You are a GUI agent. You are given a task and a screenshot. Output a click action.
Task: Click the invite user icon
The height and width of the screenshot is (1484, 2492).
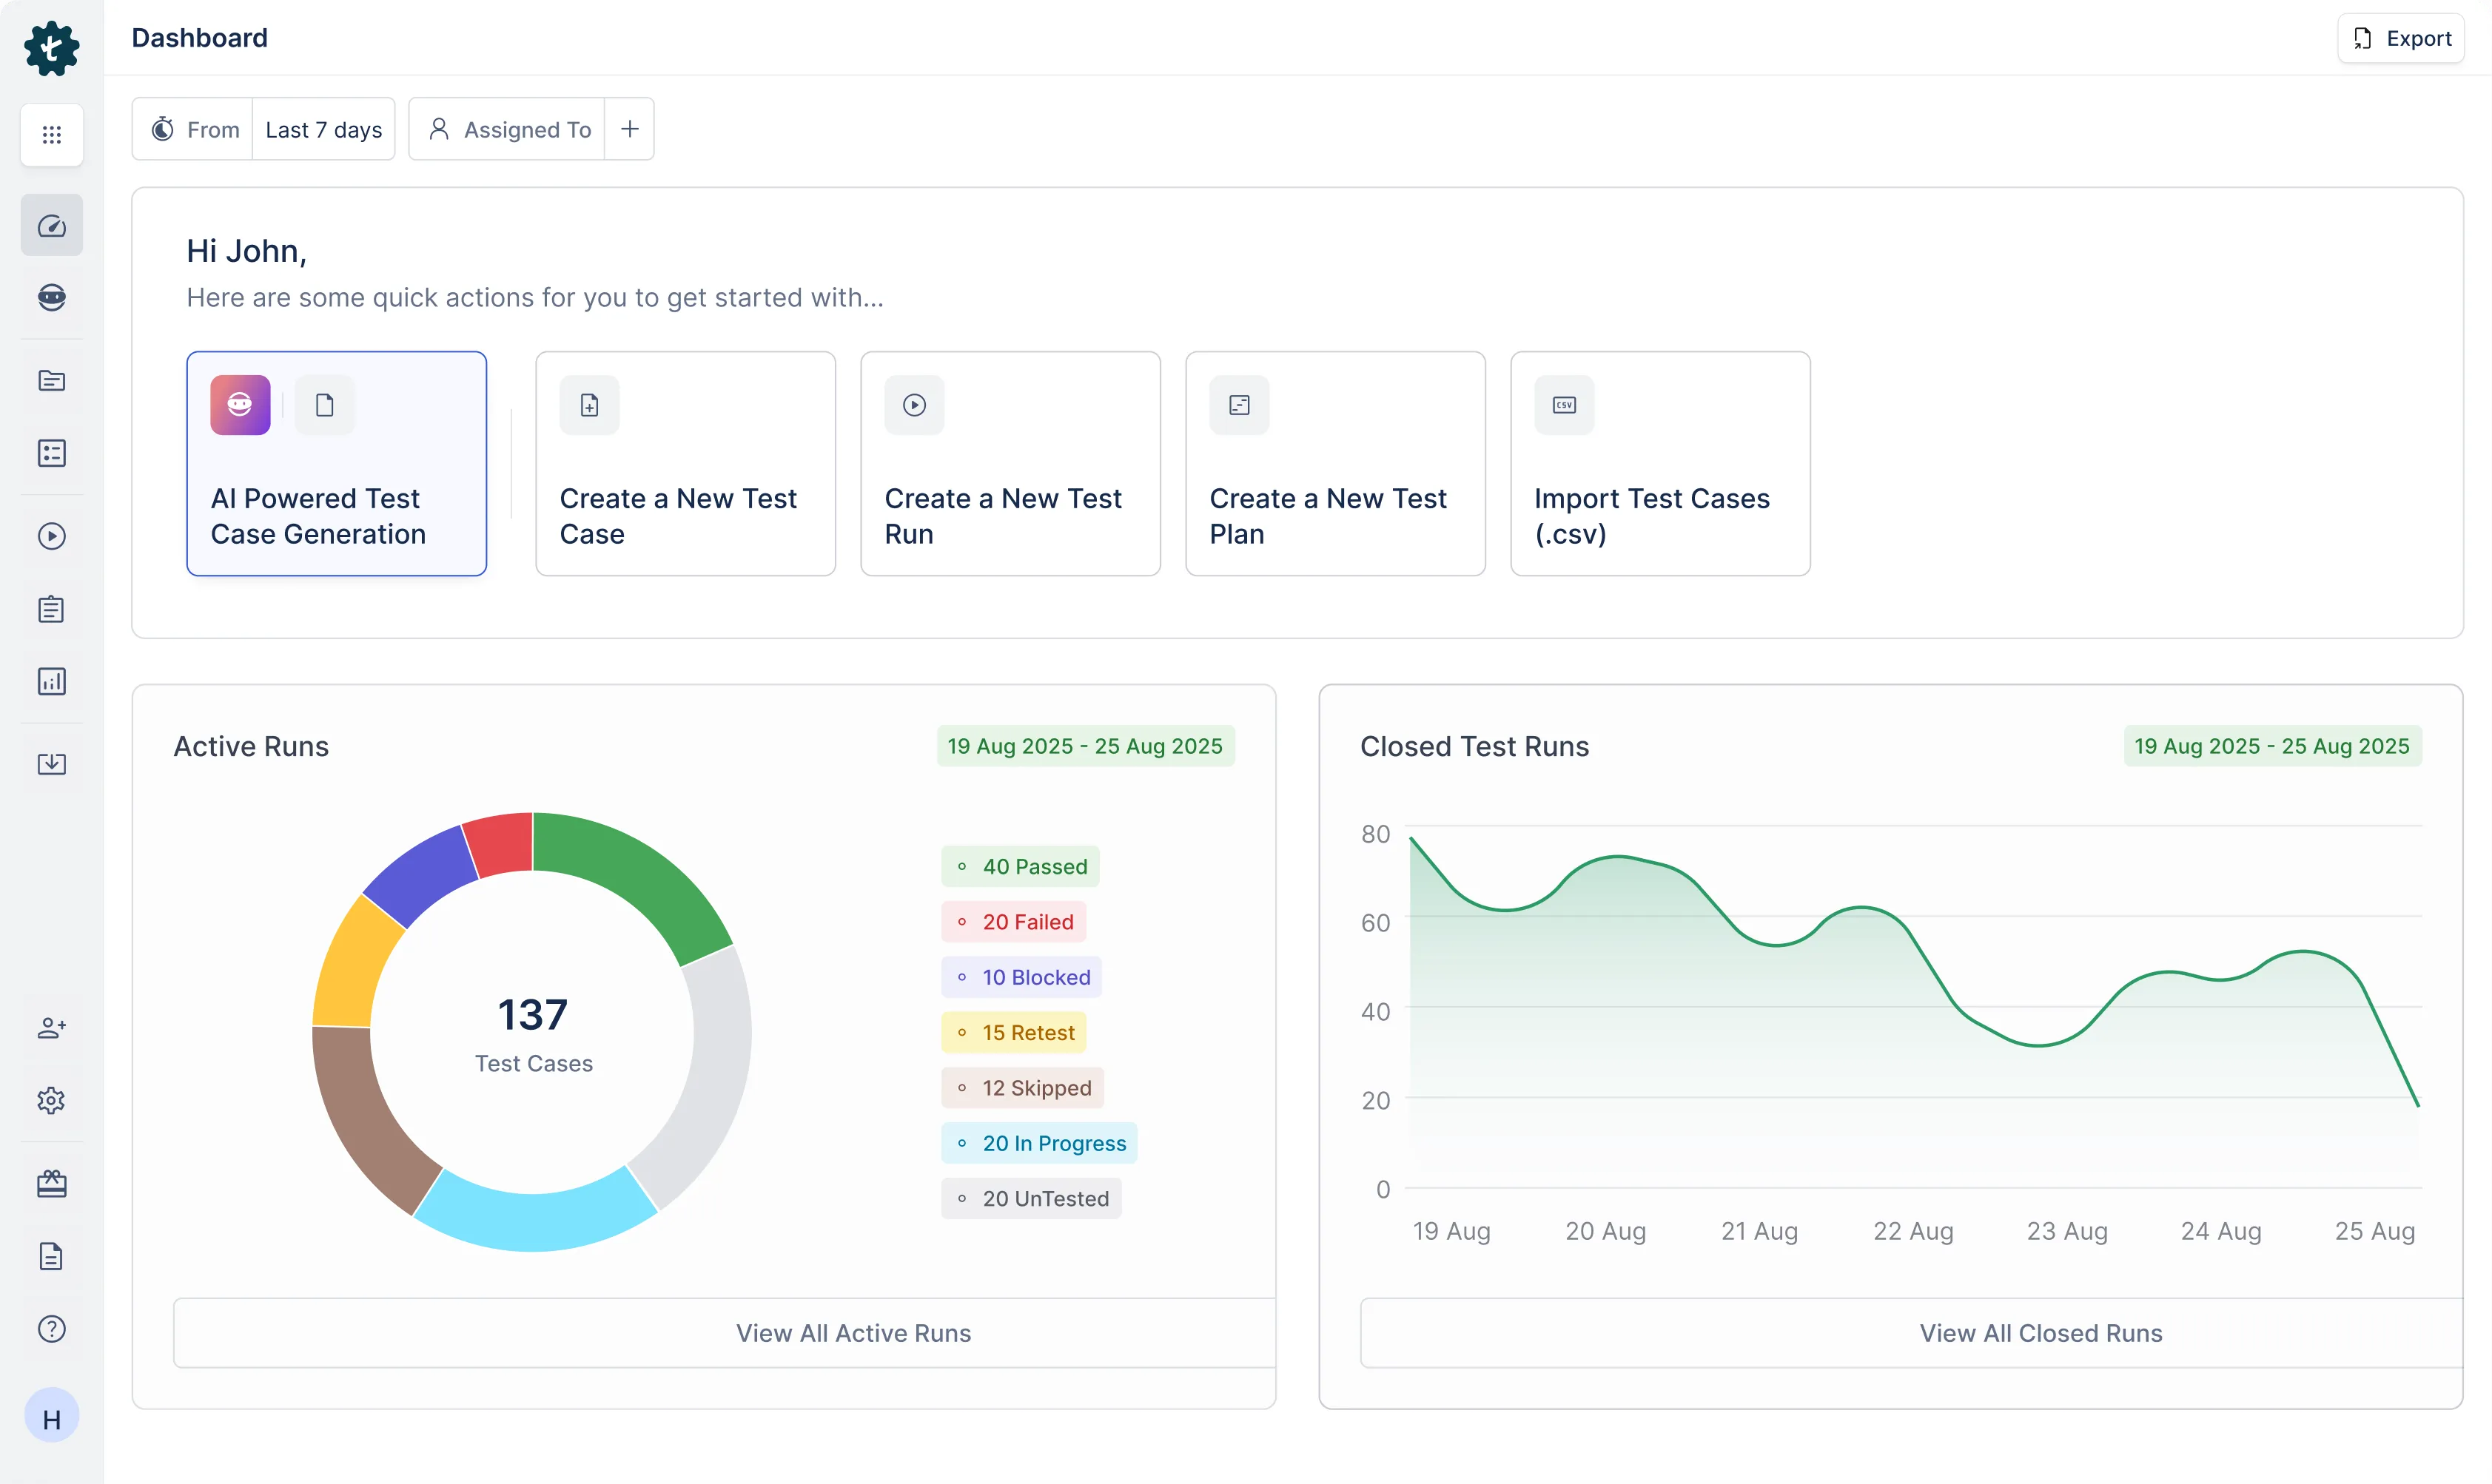tap(51, 1027)
